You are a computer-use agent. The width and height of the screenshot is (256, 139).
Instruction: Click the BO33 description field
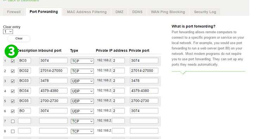click(x=25, y=81)
